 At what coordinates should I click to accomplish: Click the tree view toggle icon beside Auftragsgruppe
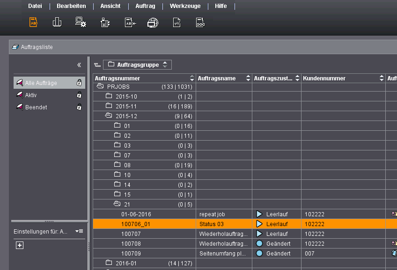(x=97, y=65)
